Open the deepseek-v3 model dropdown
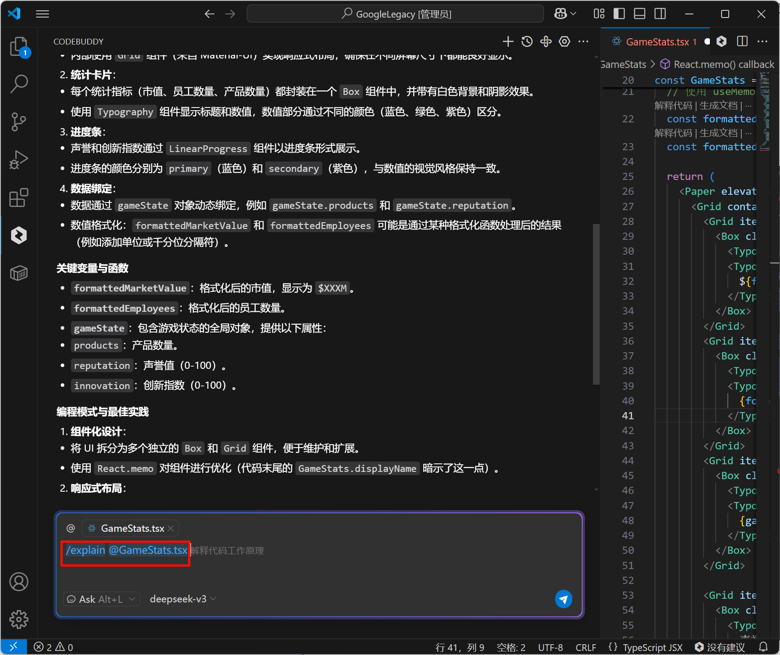780x655 pixels. [183, 599]
